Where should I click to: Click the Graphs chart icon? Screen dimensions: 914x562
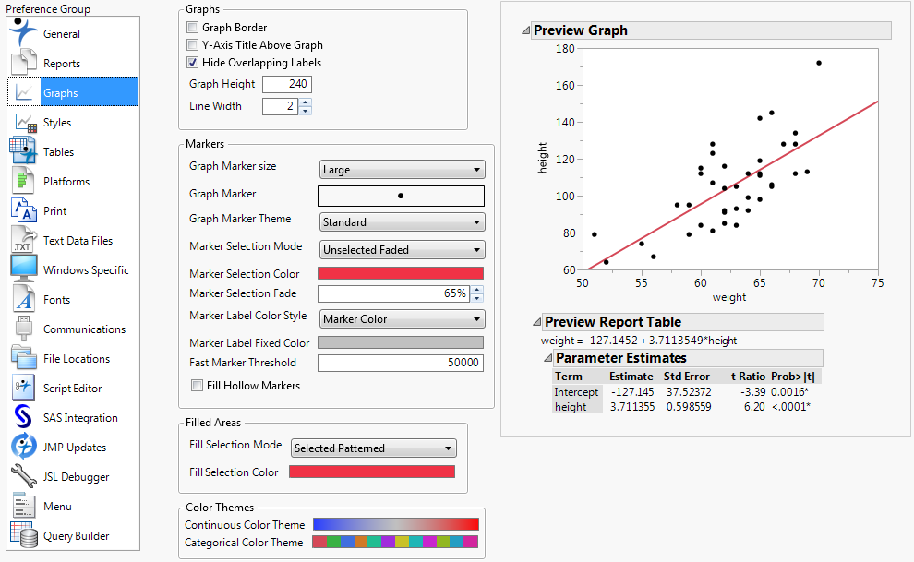point(24,92)
